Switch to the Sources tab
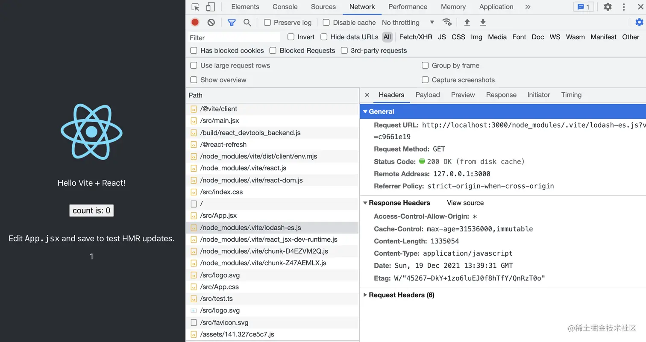Screen dimensions: 646x342 (323, 7)
